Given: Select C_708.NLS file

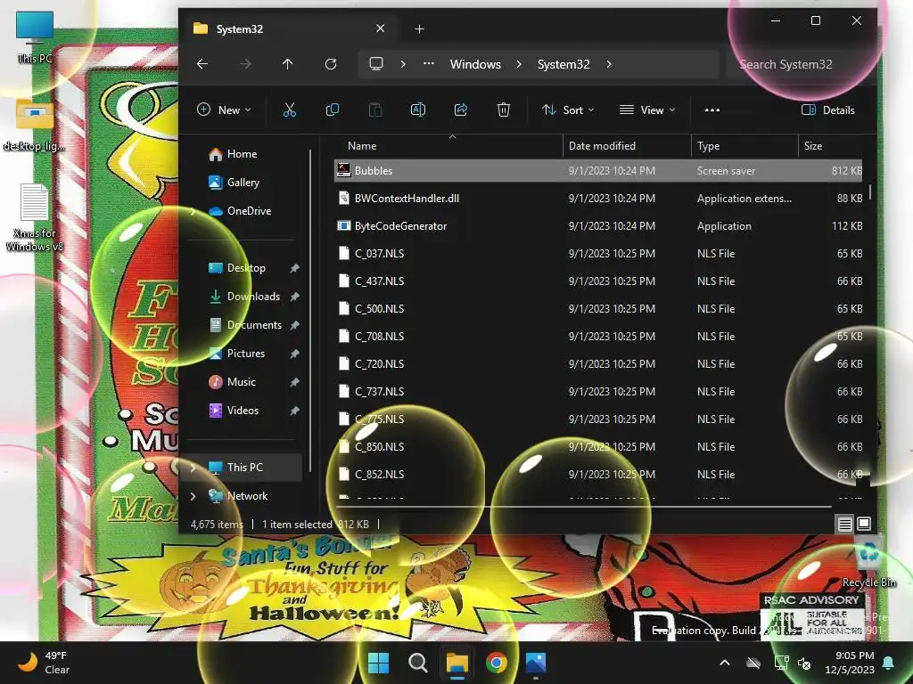Looking at the screenshot, I should coord(598,336).
